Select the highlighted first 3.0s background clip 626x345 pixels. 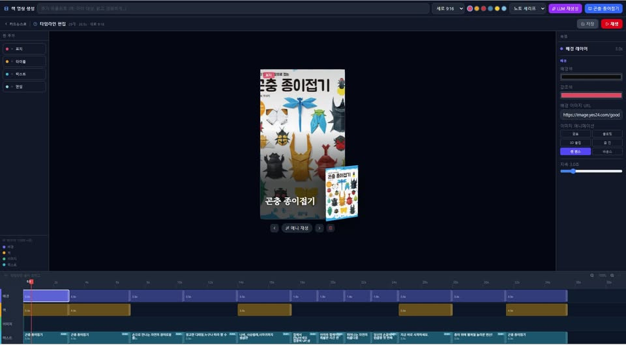tap(46, 296)
